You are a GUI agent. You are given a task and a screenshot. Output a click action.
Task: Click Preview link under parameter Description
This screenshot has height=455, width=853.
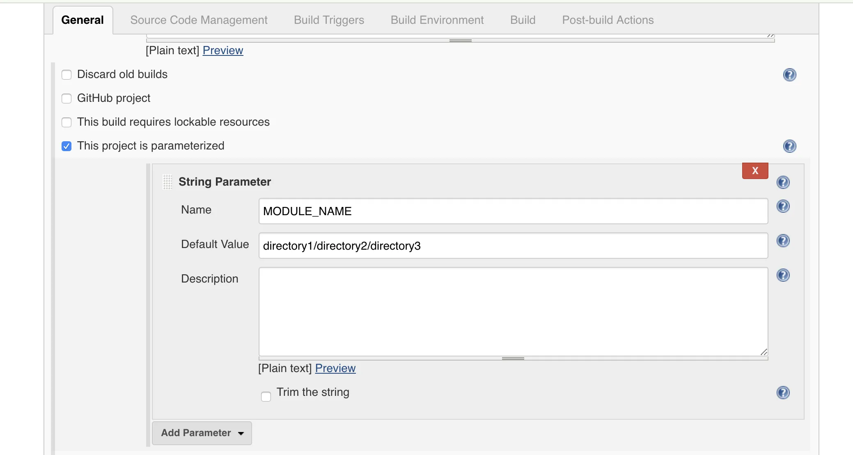coord(335,368)
